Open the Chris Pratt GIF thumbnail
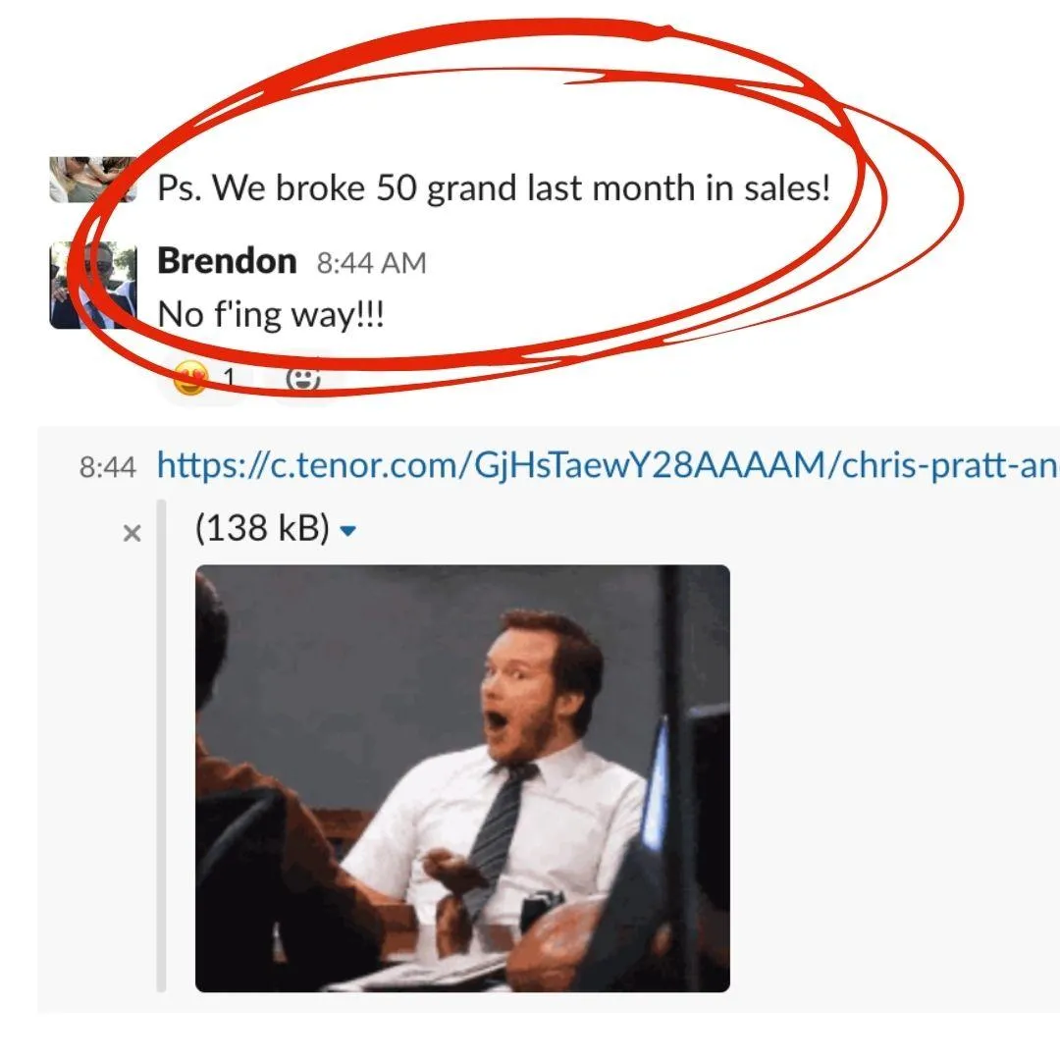 coord(462,778)
